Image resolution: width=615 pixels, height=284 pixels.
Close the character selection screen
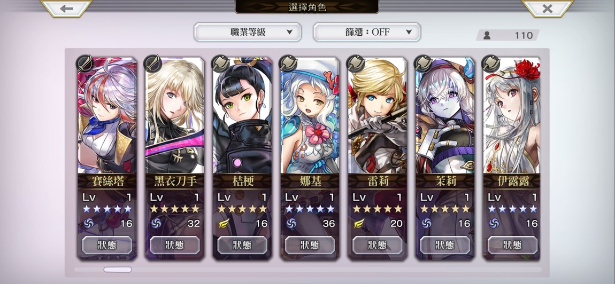click(x=547, y=8)
